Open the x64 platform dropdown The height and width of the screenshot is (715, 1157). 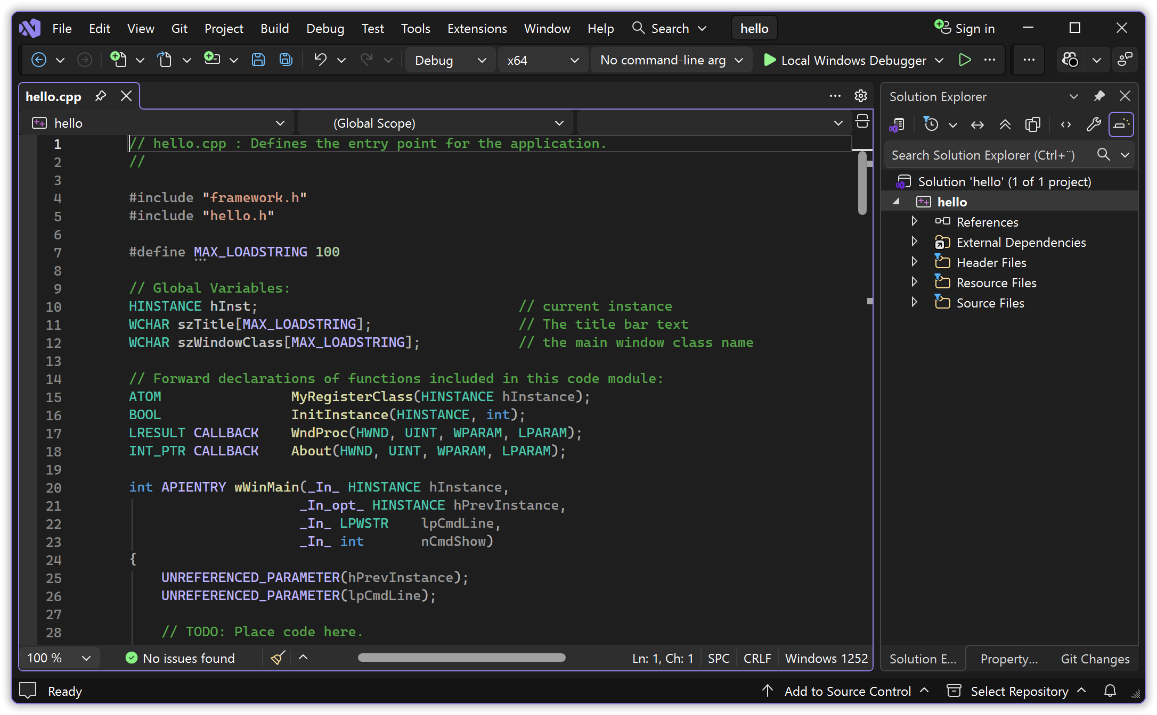point(543,60)
